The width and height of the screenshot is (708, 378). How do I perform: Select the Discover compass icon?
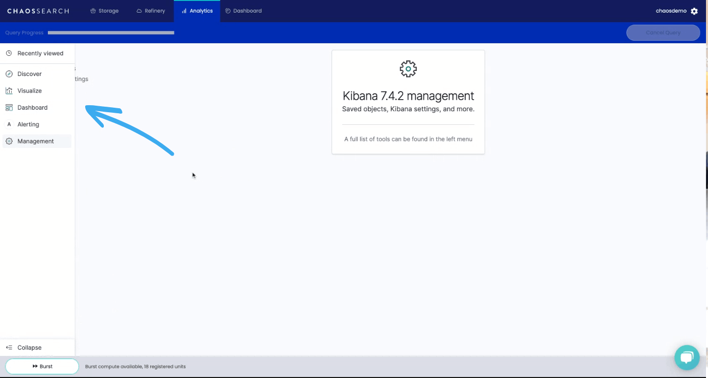point(9,73)
